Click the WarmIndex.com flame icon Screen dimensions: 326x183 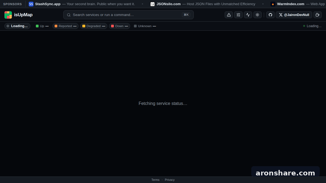pyautogui.click(x=273, y=4)
